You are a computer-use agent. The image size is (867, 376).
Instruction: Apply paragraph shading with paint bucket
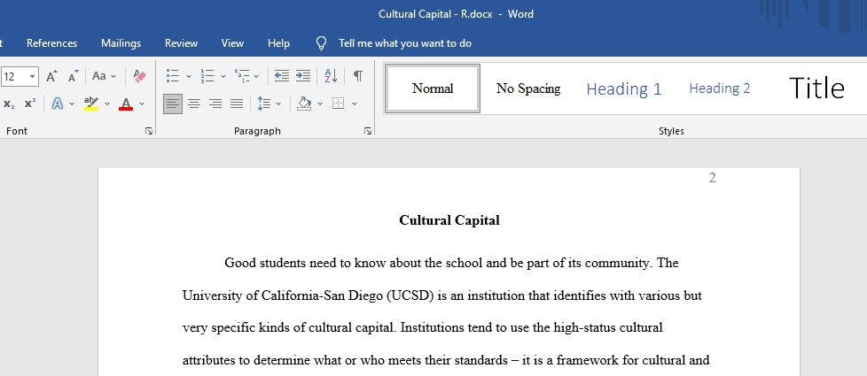304,104
